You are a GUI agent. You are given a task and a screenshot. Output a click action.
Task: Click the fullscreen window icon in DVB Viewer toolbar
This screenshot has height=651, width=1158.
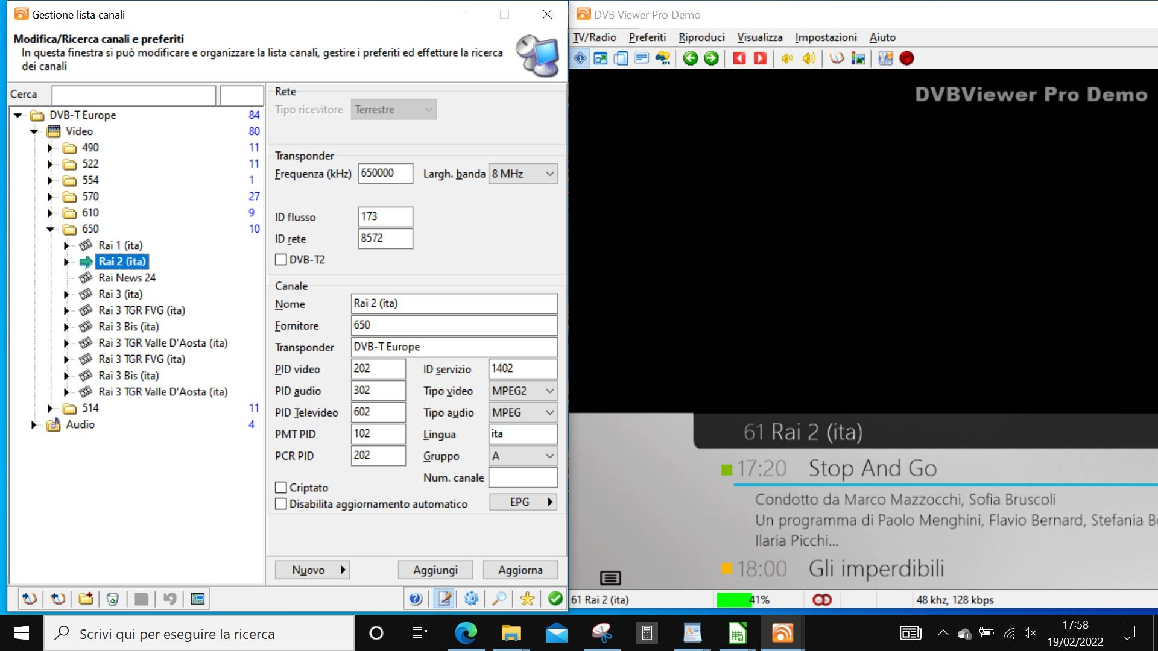601,58
